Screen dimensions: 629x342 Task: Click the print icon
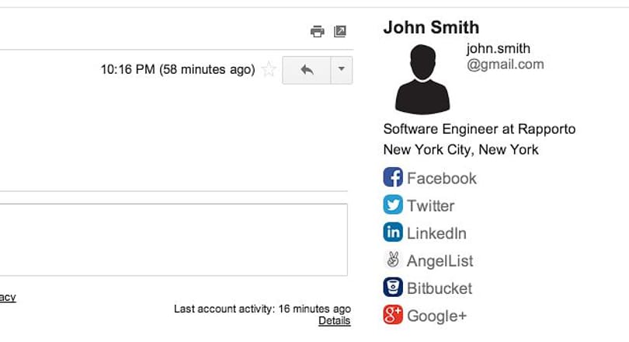[x=318, y=31]
